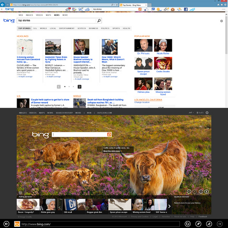Open the 'Hezbollah Takes Risks' headline
The height and width of the screenshot is (228, 228).
tap(56, 60)
